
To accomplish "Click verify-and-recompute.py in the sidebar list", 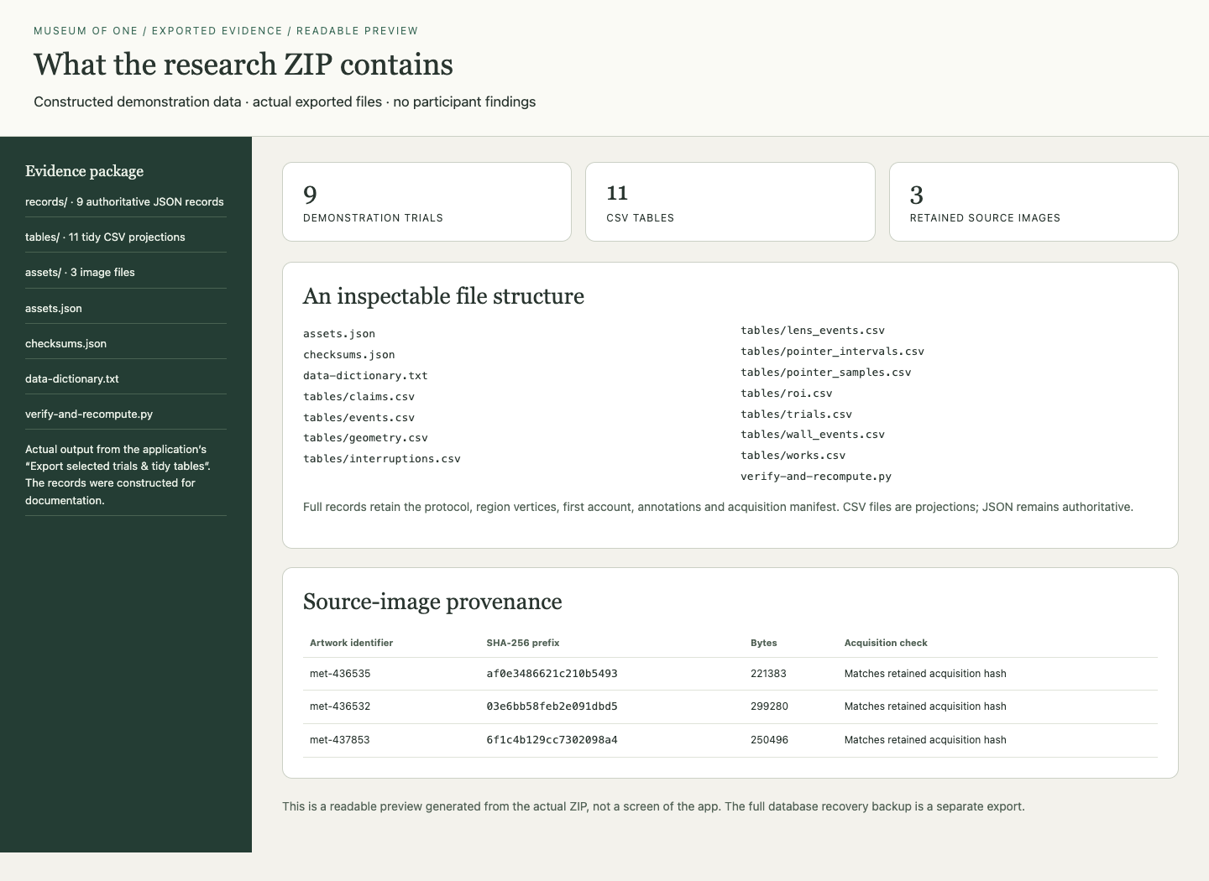I will (x=89, y=414).
